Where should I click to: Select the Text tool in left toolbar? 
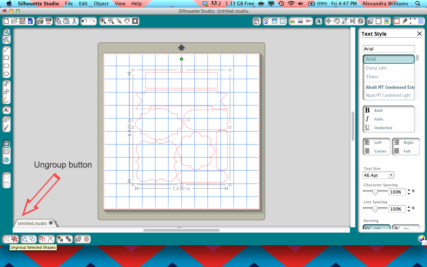tap(6, 109)
